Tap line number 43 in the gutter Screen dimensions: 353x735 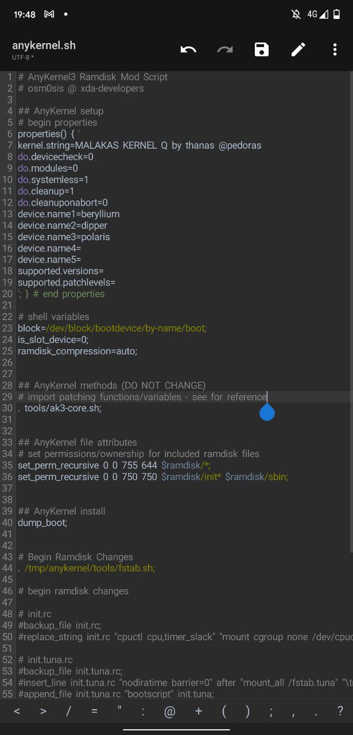(x=7, y=557)
